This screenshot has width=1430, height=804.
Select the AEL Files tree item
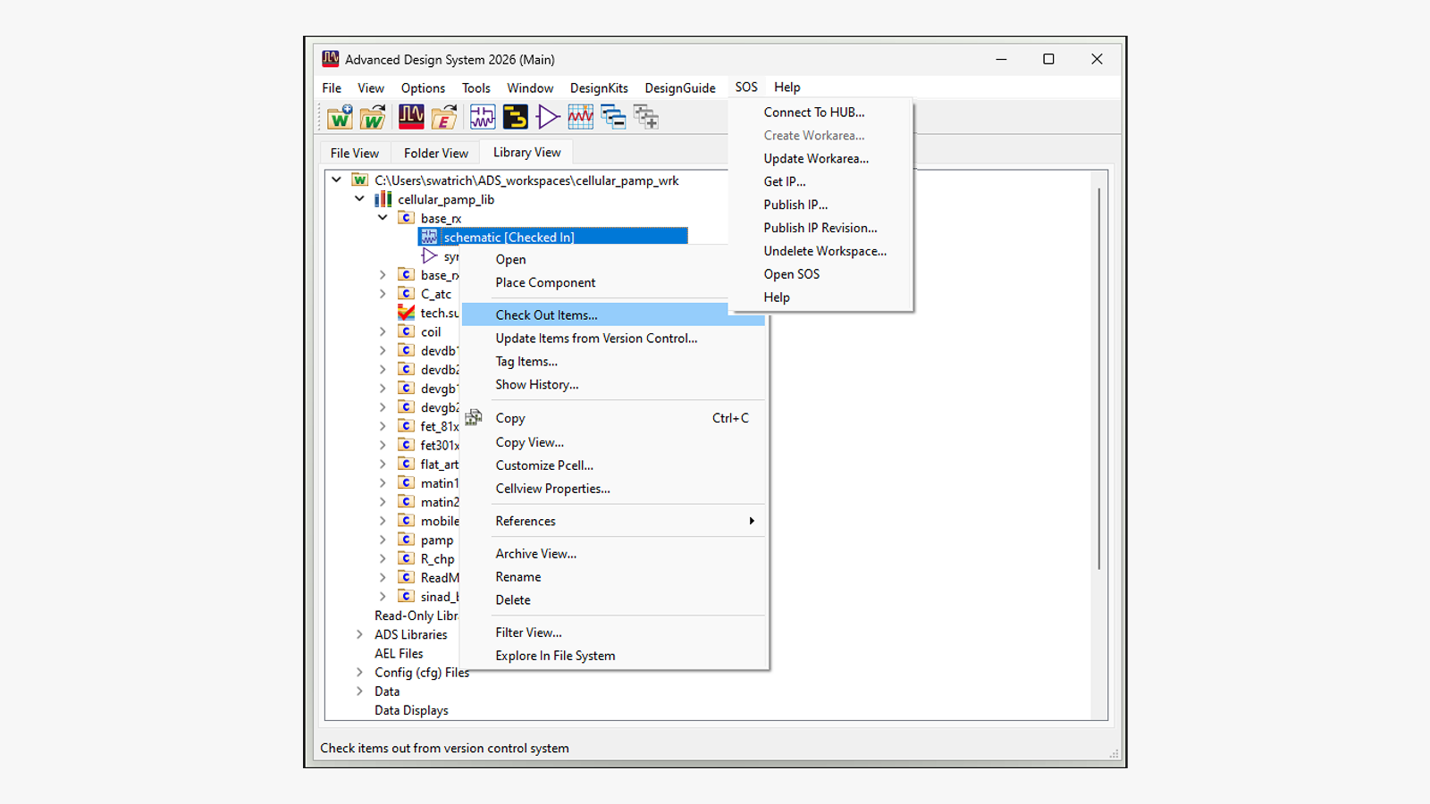[399, 653]
